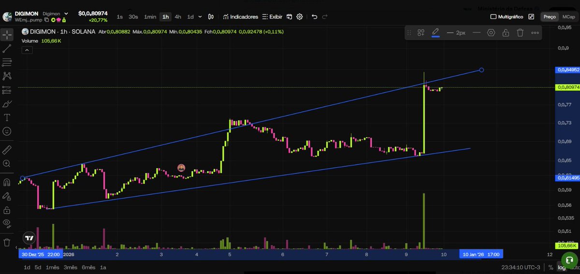
Task: Switch to Preço view
Action: 550,16
